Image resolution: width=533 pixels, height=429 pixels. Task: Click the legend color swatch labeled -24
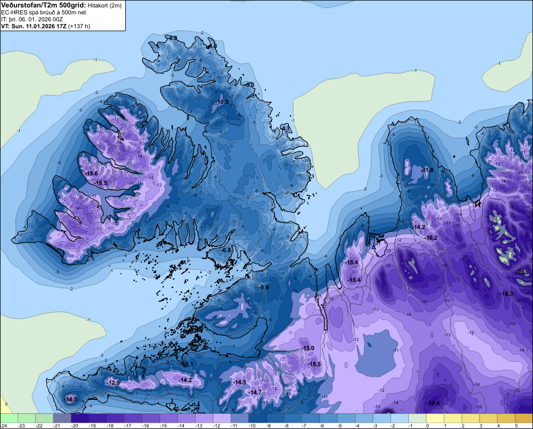pyautogui.click(x=9, y=418)
